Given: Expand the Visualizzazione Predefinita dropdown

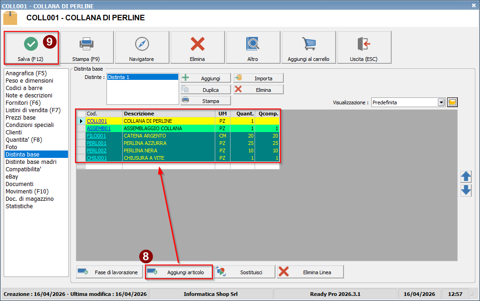Looking at the screenshot, I should 441,102.
